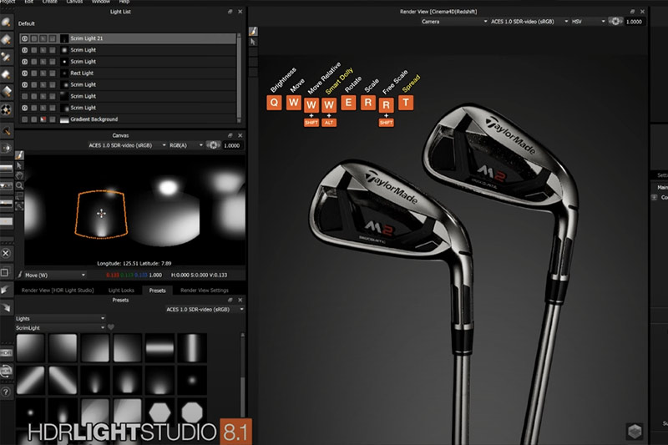Click the brush icon beside Move (W) dropdown
The image size is (668, 445).
[x=19, y=275]
